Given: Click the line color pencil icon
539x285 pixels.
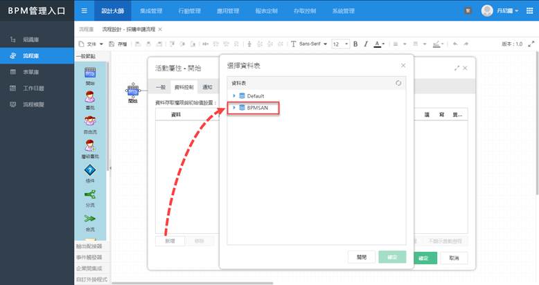Looking at the screenshot, I should [436, 44].
